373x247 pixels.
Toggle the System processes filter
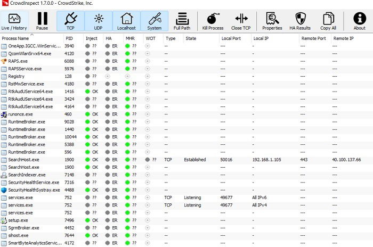[155, 21]
